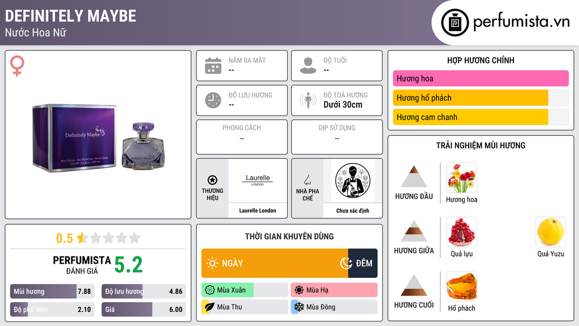The image size is (579, 326).
Task: Click the Hương Giữa pyramid icon
Action: coord(414,231)
